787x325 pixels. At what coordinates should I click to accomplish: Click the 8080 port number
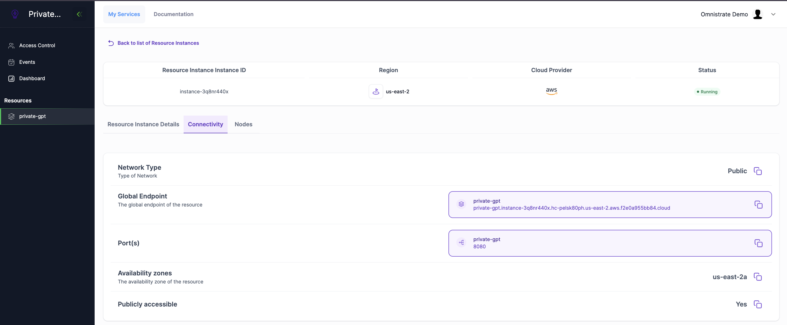tap(479, 246)
